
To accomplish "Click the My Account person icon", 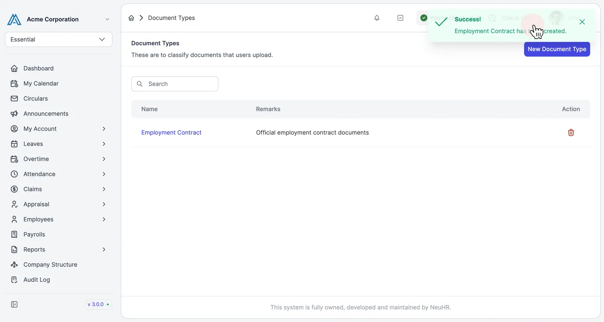I will click(14, 129).
